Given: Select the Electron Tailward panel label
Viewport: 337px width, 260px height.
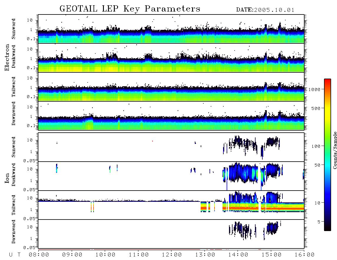Looking at the screenshot, I should pyautogui.click(x=14, y=87).
